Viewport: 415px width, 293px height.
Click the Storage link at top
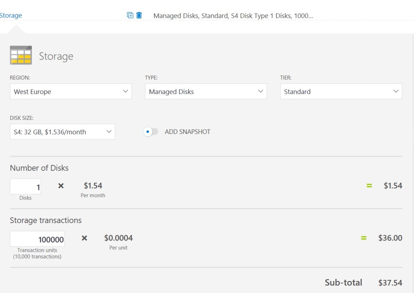coord(11,15)
